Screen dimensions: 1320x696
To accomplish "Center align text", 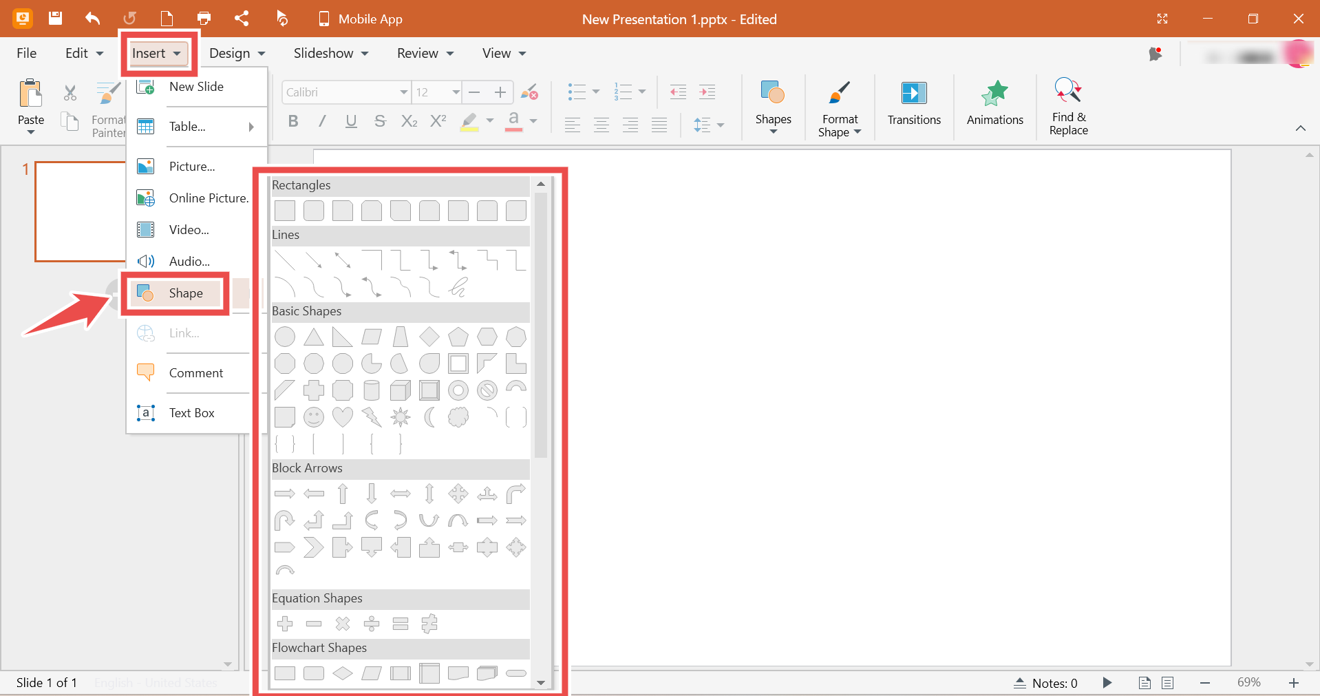I will [601, 125].
